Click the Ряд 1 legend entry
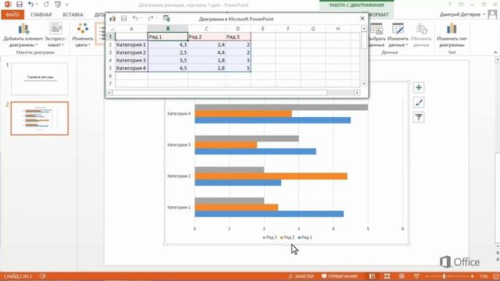This screenshot has height=281, width=500. click(305, 237)
